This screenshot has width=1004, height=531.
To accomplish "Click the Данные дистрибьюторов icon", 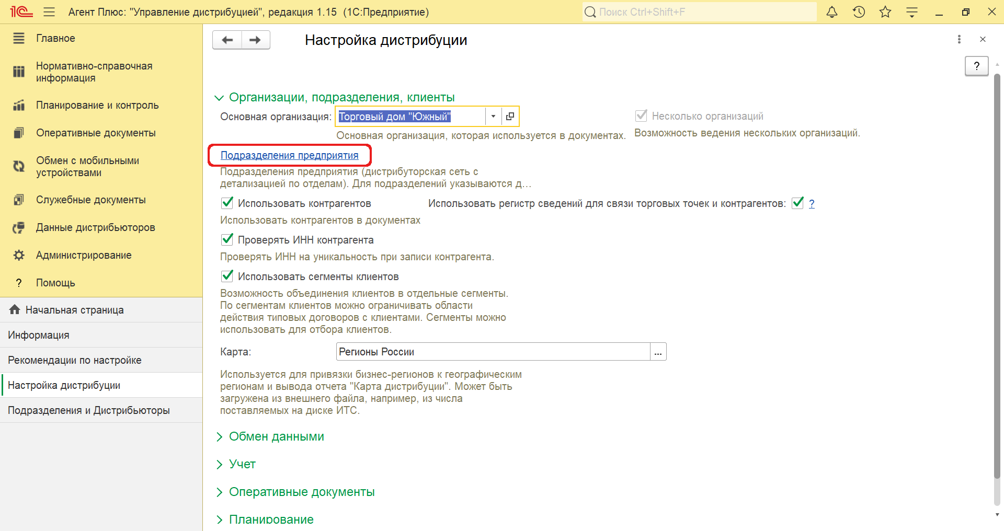I will coord(19,227).
